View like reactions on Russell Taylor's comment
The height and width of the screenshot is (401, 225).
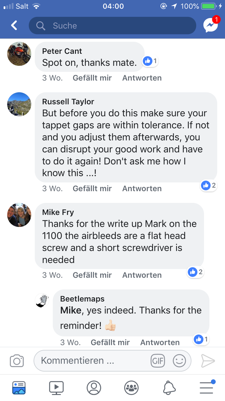pos(209,185)
